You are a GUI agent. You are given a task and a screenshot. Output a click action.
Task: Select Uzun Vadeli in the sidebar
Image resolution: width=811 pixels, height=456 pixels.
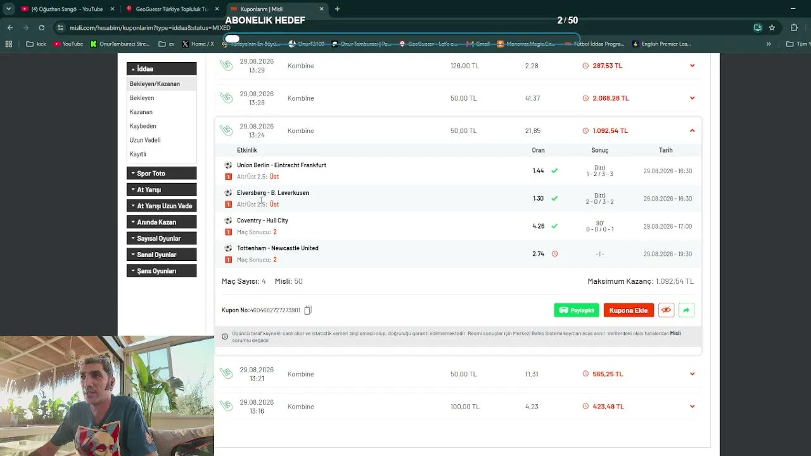(145, 140)
